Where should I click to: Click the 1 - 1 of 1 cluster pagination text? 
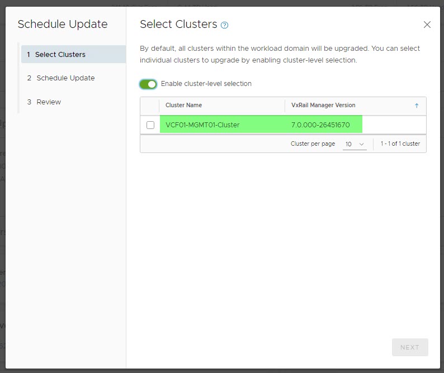(x=400, y=144)
